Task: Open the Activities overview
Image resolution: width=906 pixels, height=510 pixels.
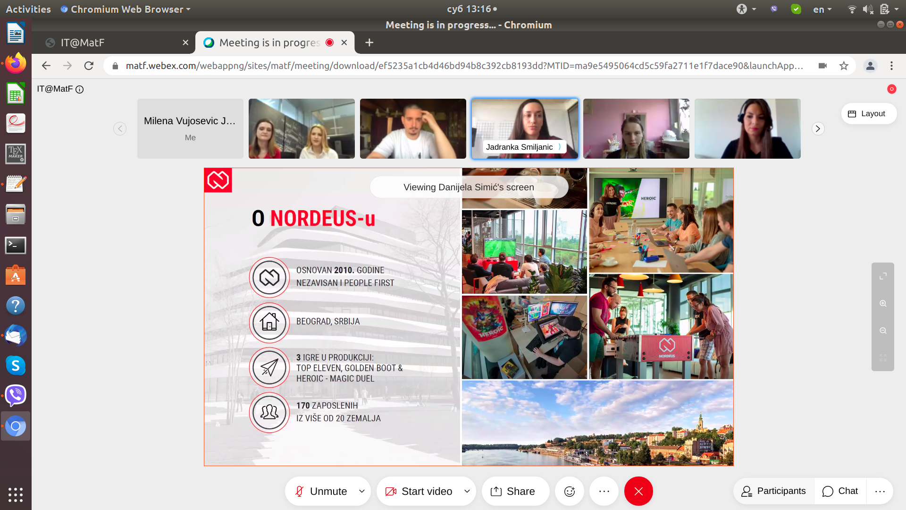Action: [x=28, y=9]
